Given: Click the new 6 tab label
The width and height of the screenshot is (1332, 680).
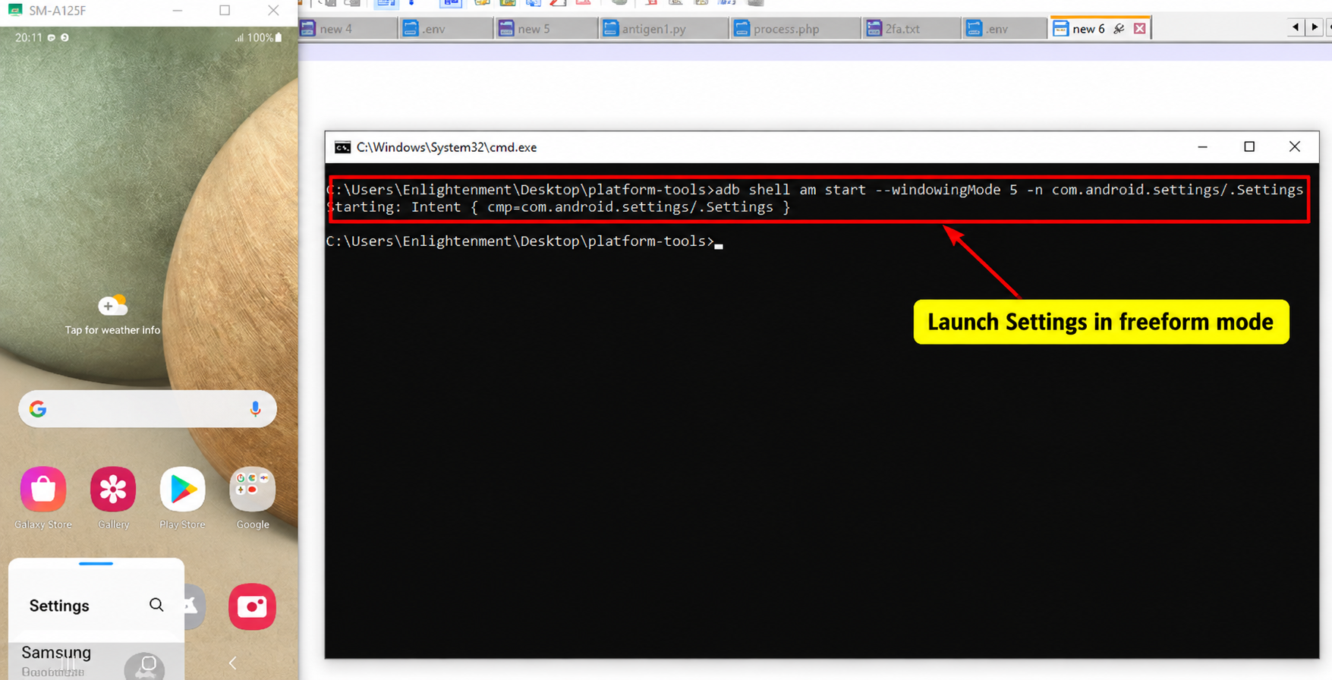Looking at the screenshot, I should 1088,29.
